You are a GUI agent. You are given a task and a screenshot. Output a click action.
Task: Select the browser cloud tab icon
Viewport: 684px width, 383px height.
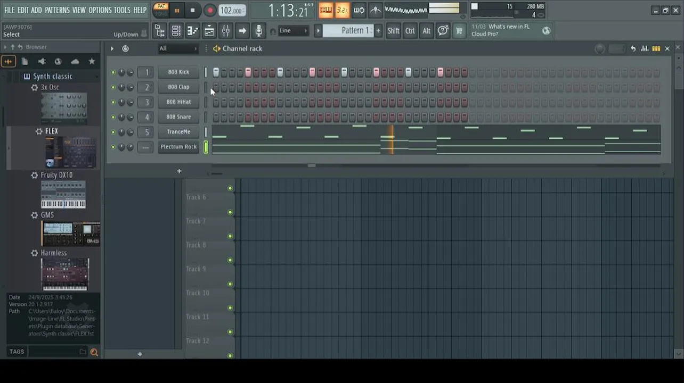(x=75, y=62)
